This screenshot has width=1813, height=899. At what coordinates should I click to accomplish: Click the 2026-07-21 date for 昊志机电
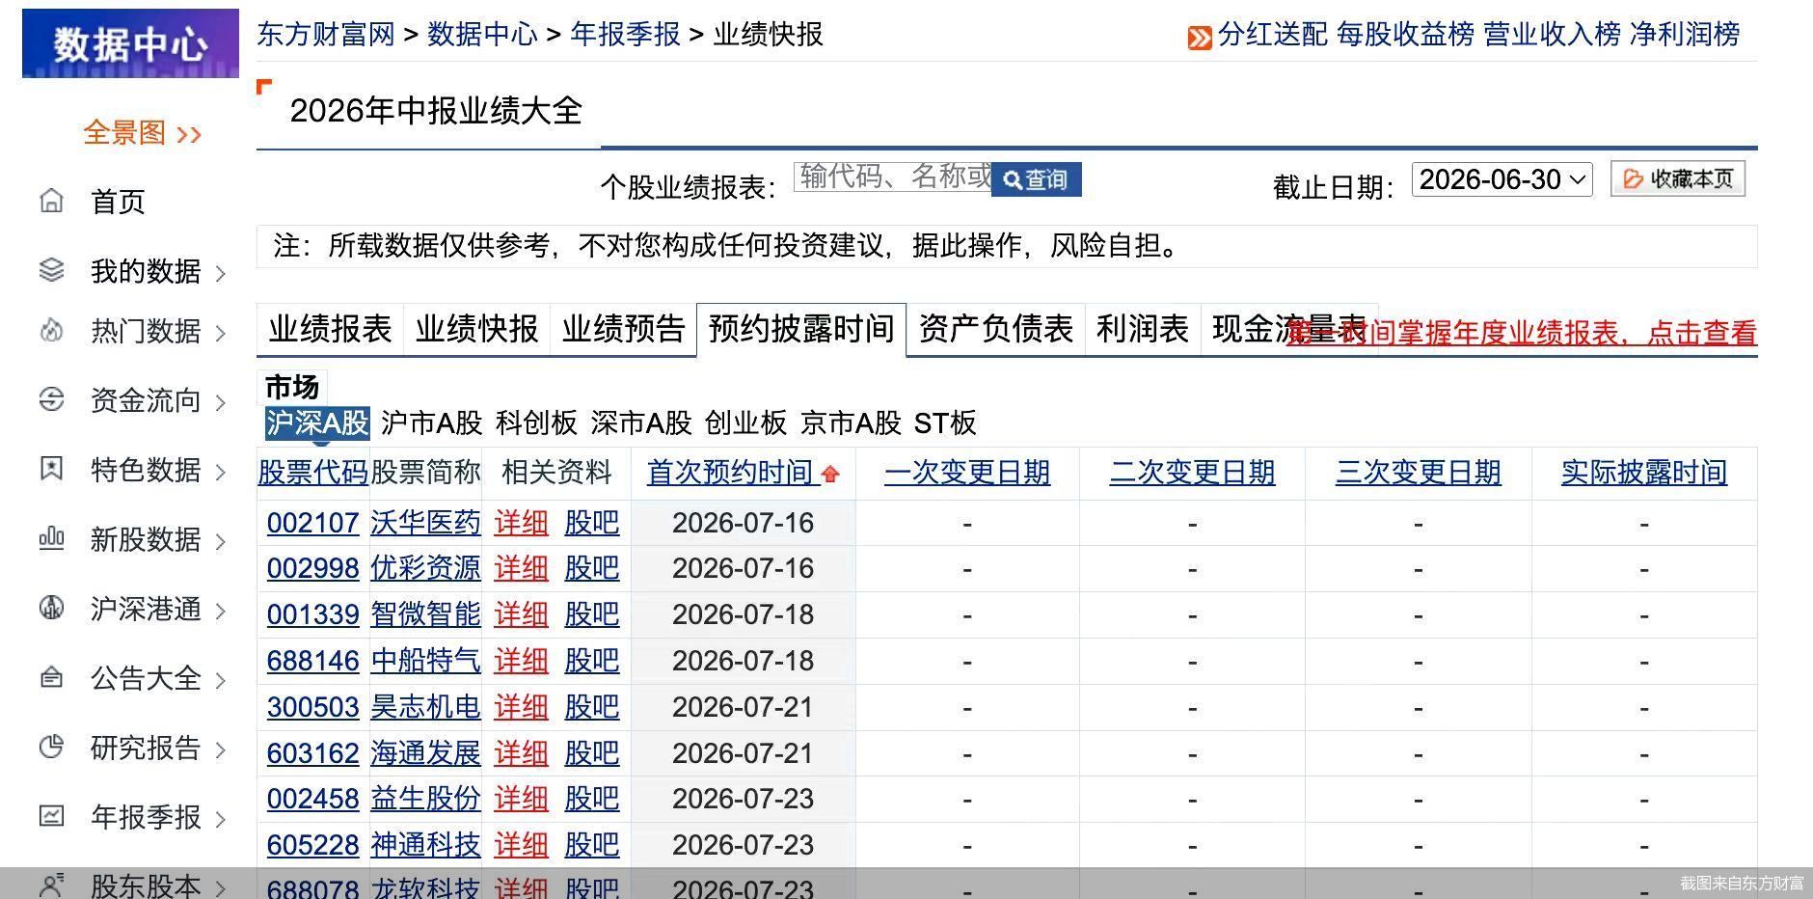[743, 707]
